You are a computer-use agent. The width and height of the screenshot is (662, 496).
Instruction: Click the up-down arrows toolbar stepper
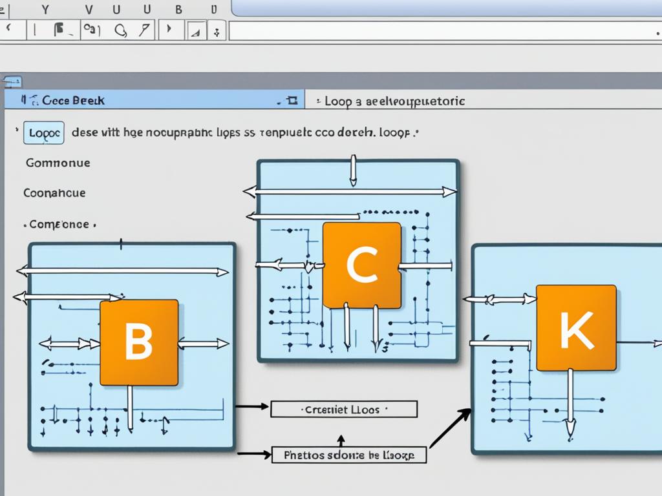217,30
